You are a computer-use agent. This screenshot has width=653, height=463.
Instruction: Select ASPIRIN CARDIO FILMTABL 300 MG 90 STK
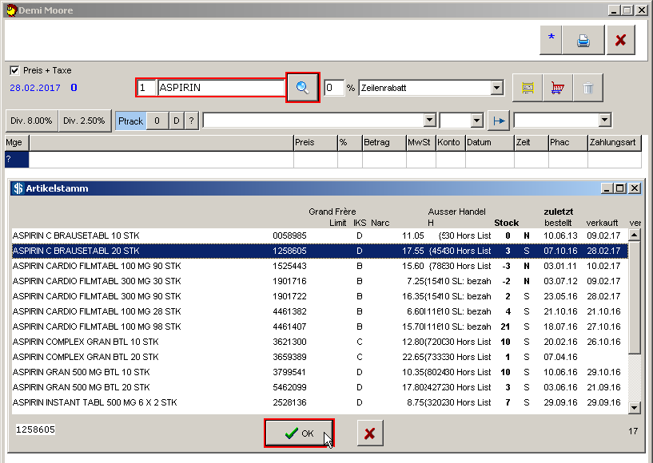pyautogui.click(x=320, y=297)
